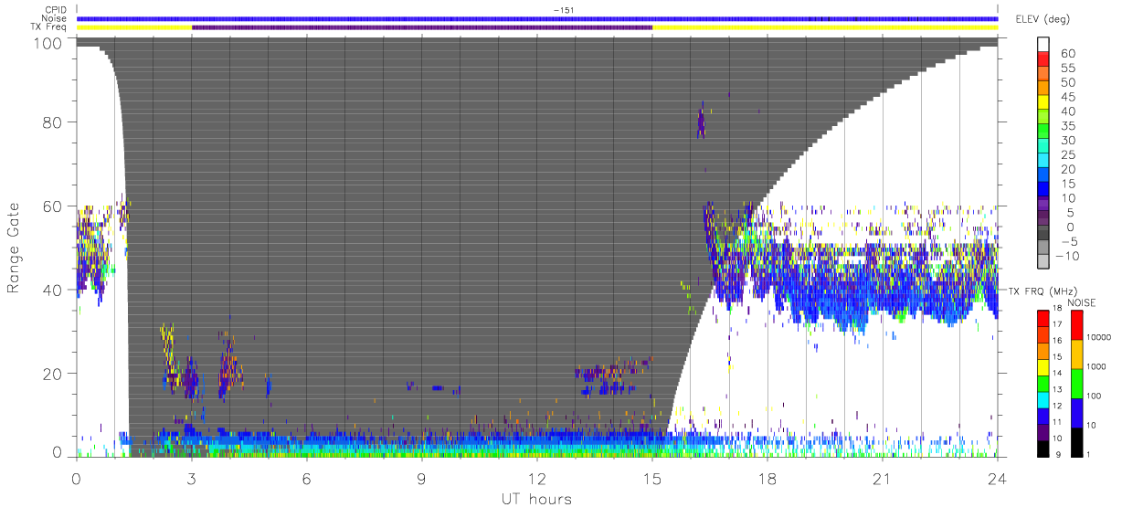1122x518 pixels.
Task: Click the 10000 label on NOISE colorbar
Action: click(1097, 337)
